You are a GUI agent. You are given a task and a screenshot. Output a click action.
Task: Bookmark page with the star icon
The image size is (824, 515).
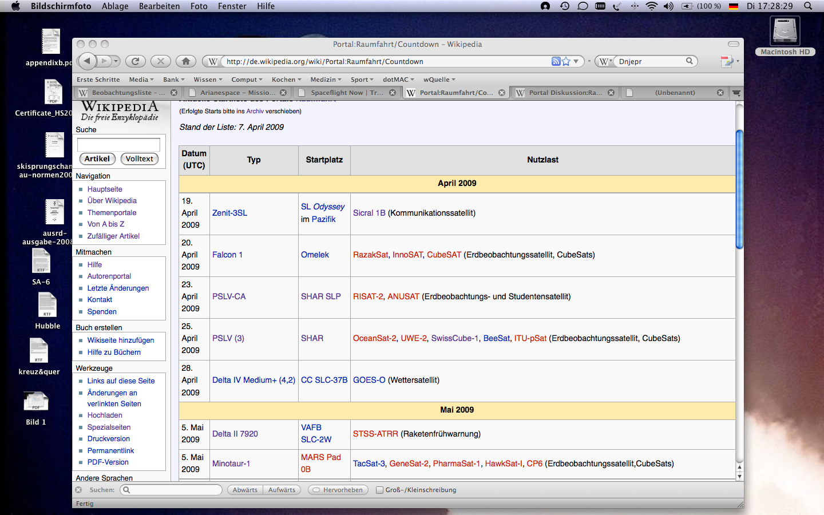pos(566,61)
